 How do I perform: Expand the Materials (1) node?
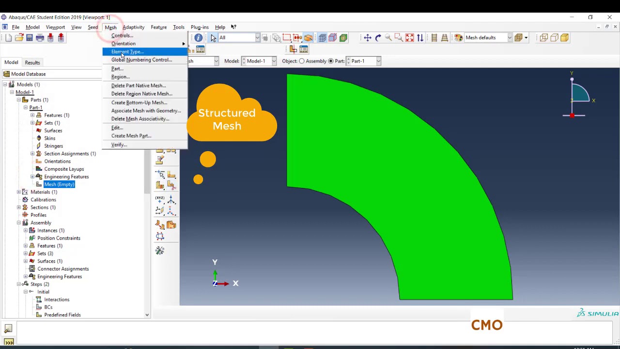click(x=19, y=192)
